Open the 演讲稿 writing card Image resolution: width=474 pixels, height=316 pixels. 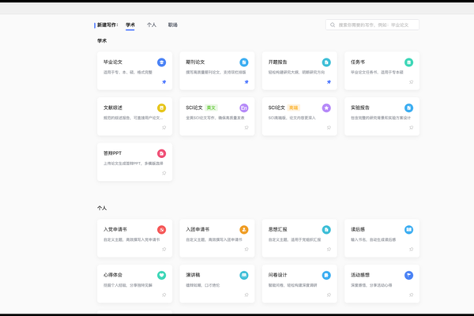[x=213, y=283]
